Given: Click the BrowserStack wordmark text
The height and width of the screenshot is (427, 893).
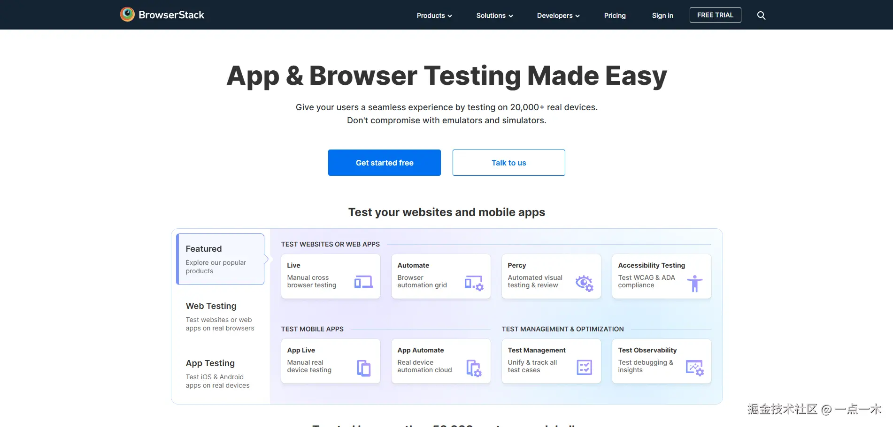Looking at the screenshot, I should coord(171,15).
